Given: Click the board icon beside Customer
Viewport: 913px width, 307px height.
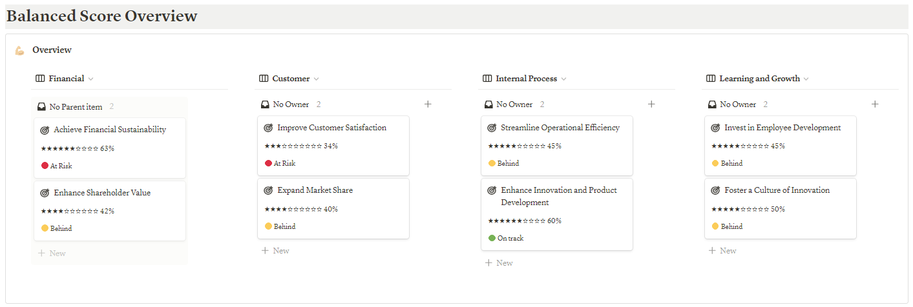Looking at the screenshot, I should [x=264, y=79].
